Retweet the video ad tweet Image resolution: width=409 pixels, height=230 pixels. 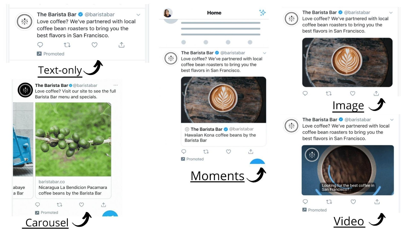329,202
